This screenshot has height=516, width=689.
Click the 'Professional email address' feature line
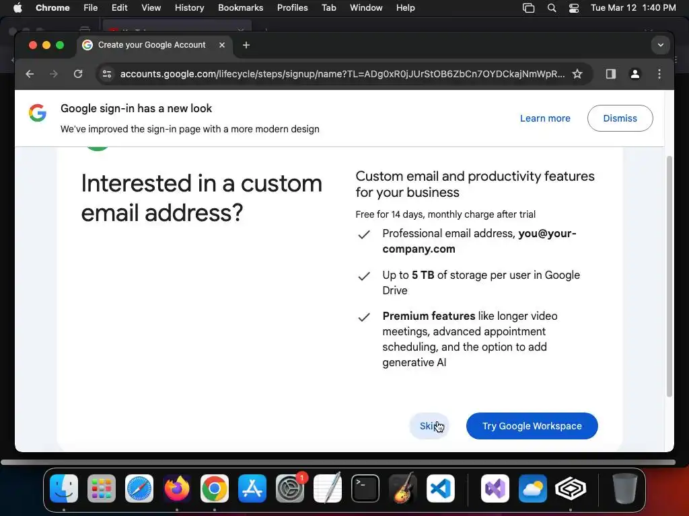tap(479, 241)
